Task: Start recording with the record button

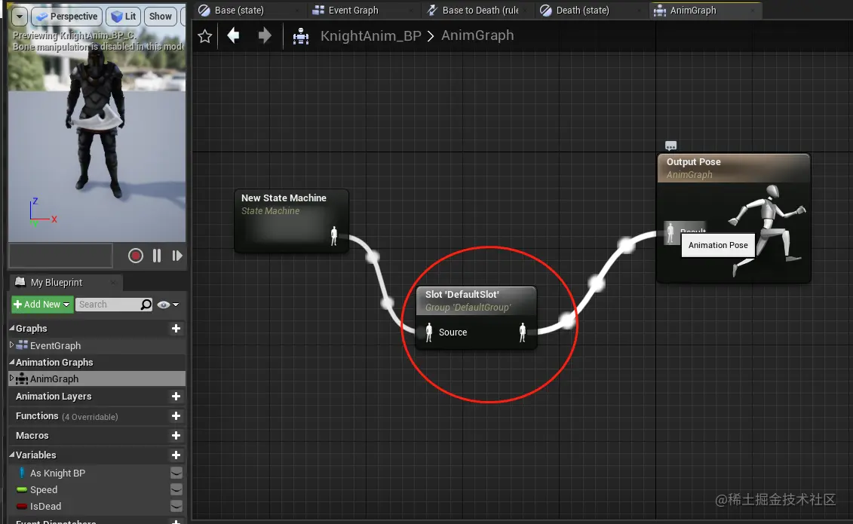Action: click(x=136, y=256)
